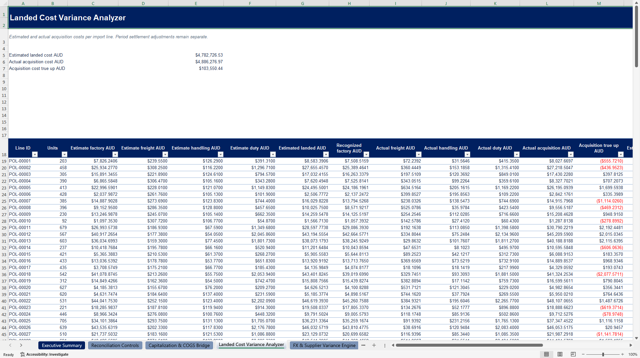The height and width of the screenshot is (358, 640).
Task: Click the vertical scrollbar down arrow
Action: (x=636, y=338)
